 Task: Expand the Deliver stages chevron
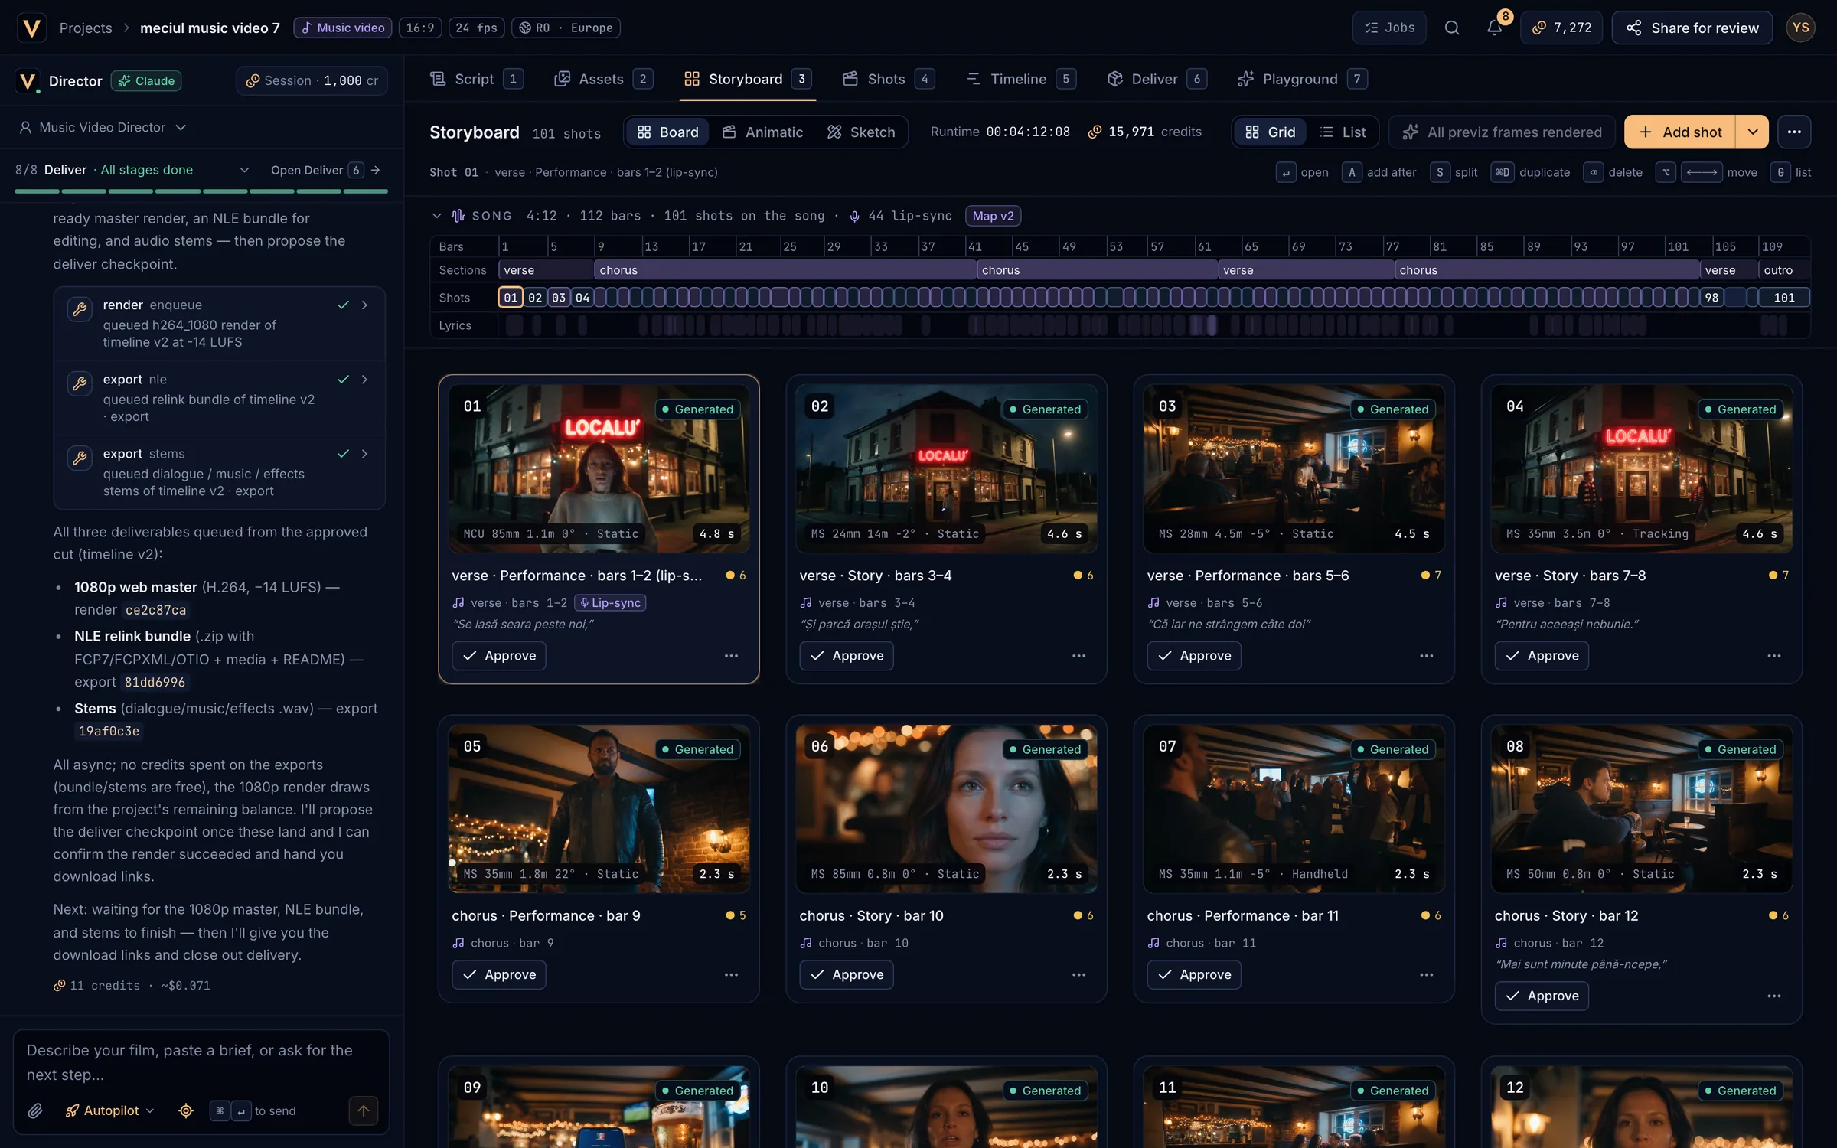coord(244,170)
